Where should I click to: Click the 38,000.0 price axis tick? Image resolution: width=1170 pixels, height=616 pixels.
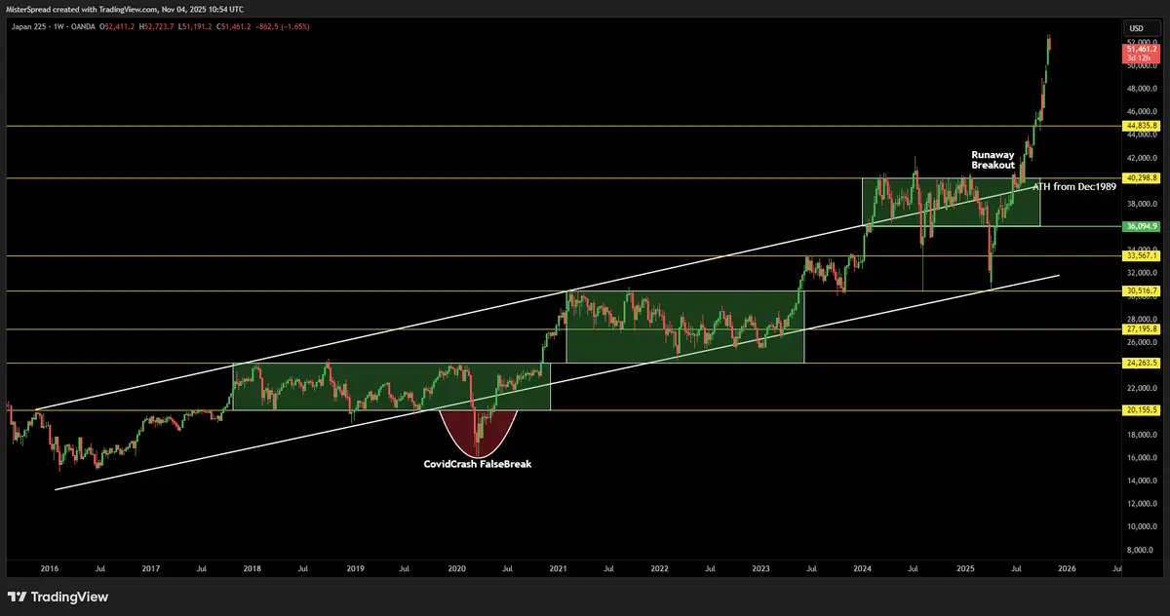[1143, 204]
